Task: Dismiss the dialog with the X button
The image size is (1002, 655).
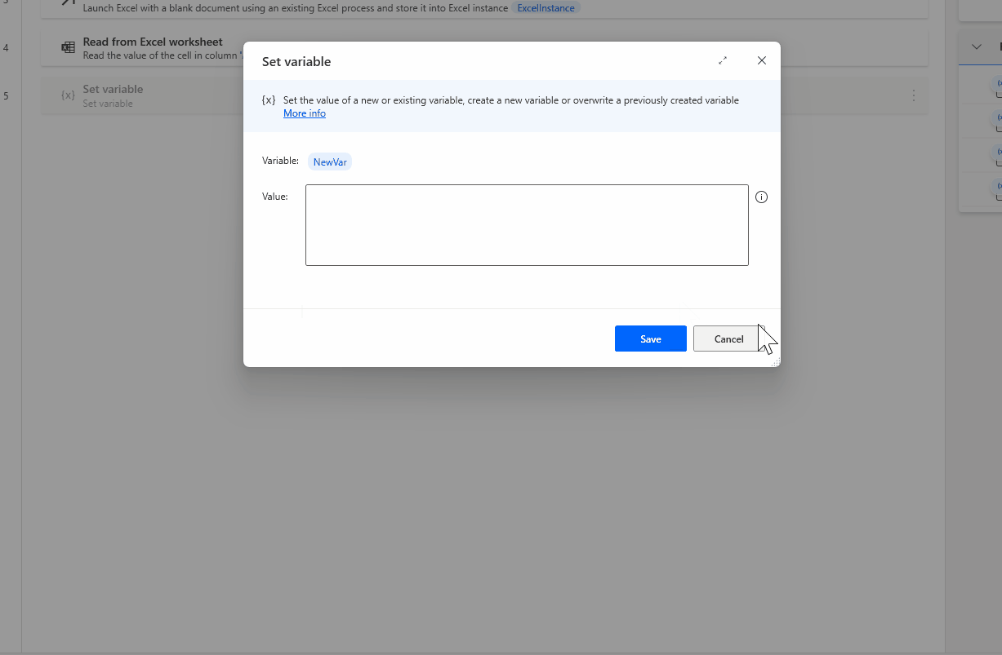Action: (x=761, y=60)
